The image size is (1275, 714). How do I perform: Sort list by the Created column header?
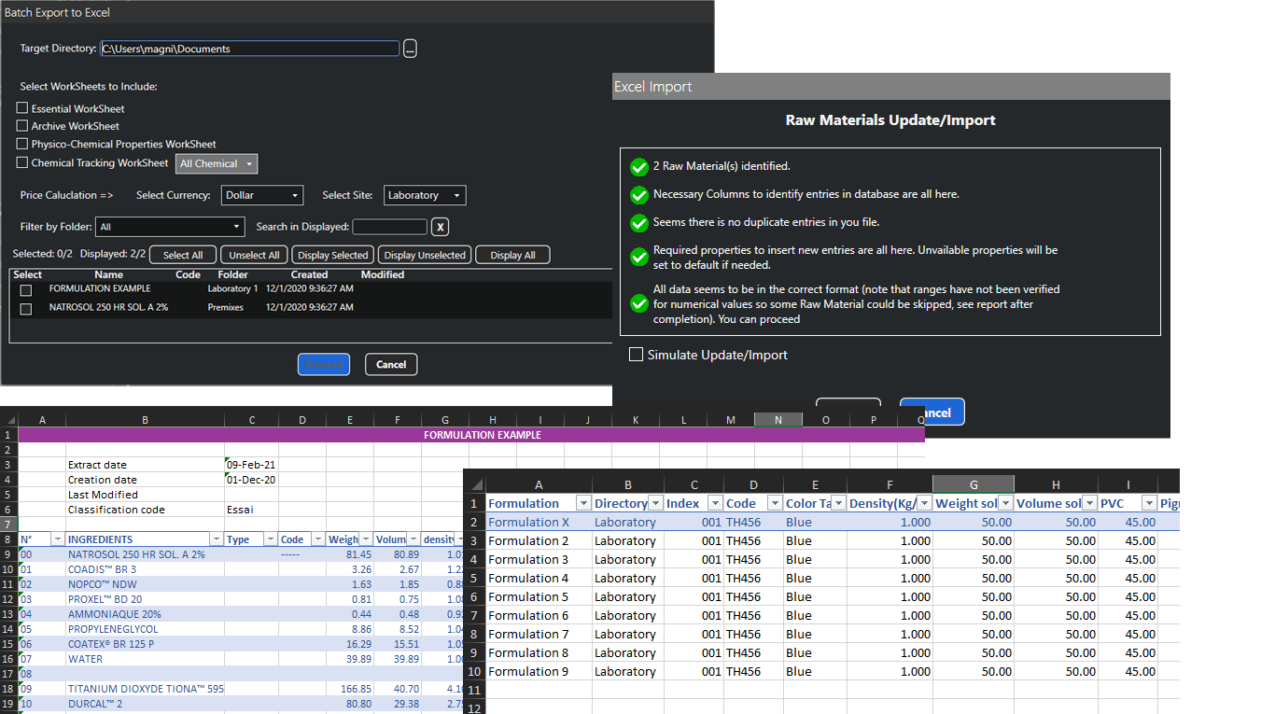(309, 274)
